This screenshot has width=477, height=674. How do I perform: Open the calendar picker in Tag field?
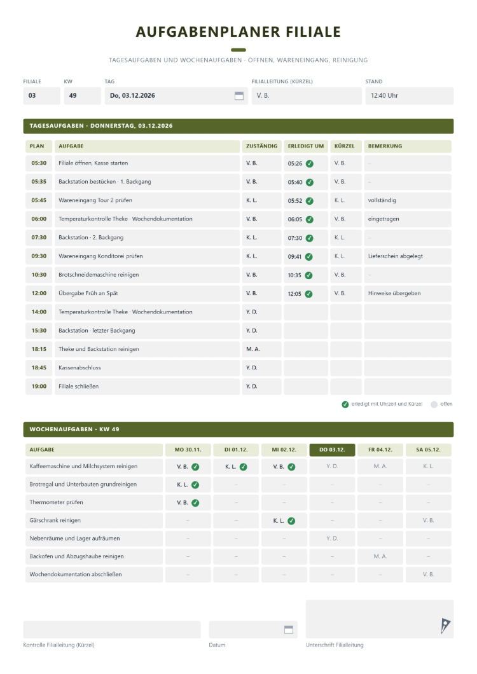tap(239, 96)
